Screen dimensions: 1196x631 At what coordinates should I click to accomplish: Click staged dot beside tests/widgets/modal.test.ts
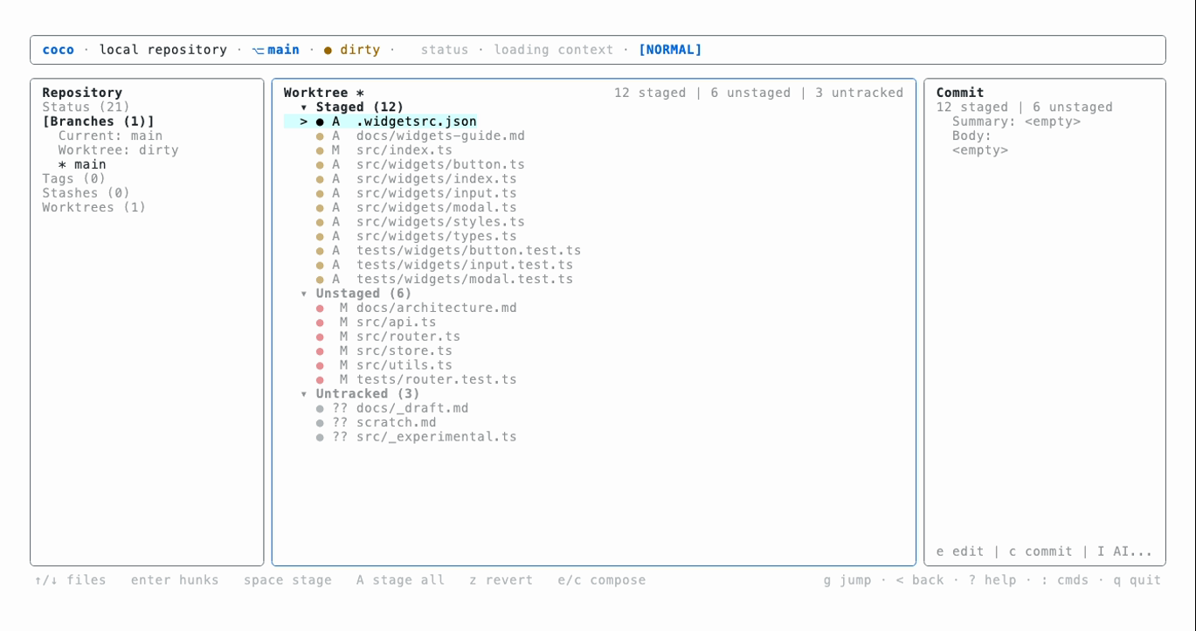(320, 280)
